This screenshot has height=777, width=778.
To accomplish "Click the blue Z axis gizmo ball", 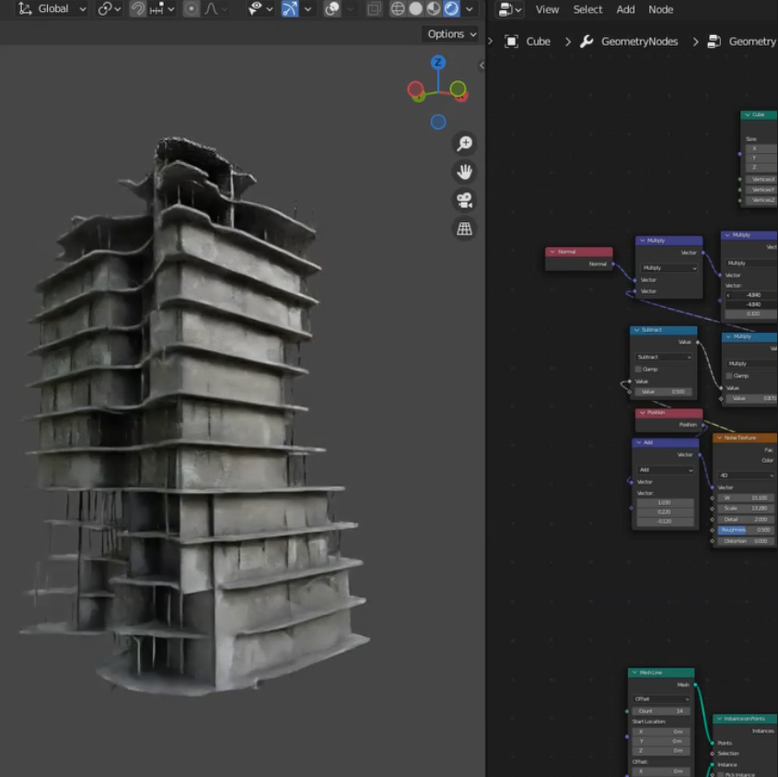I will coord(438,63).
